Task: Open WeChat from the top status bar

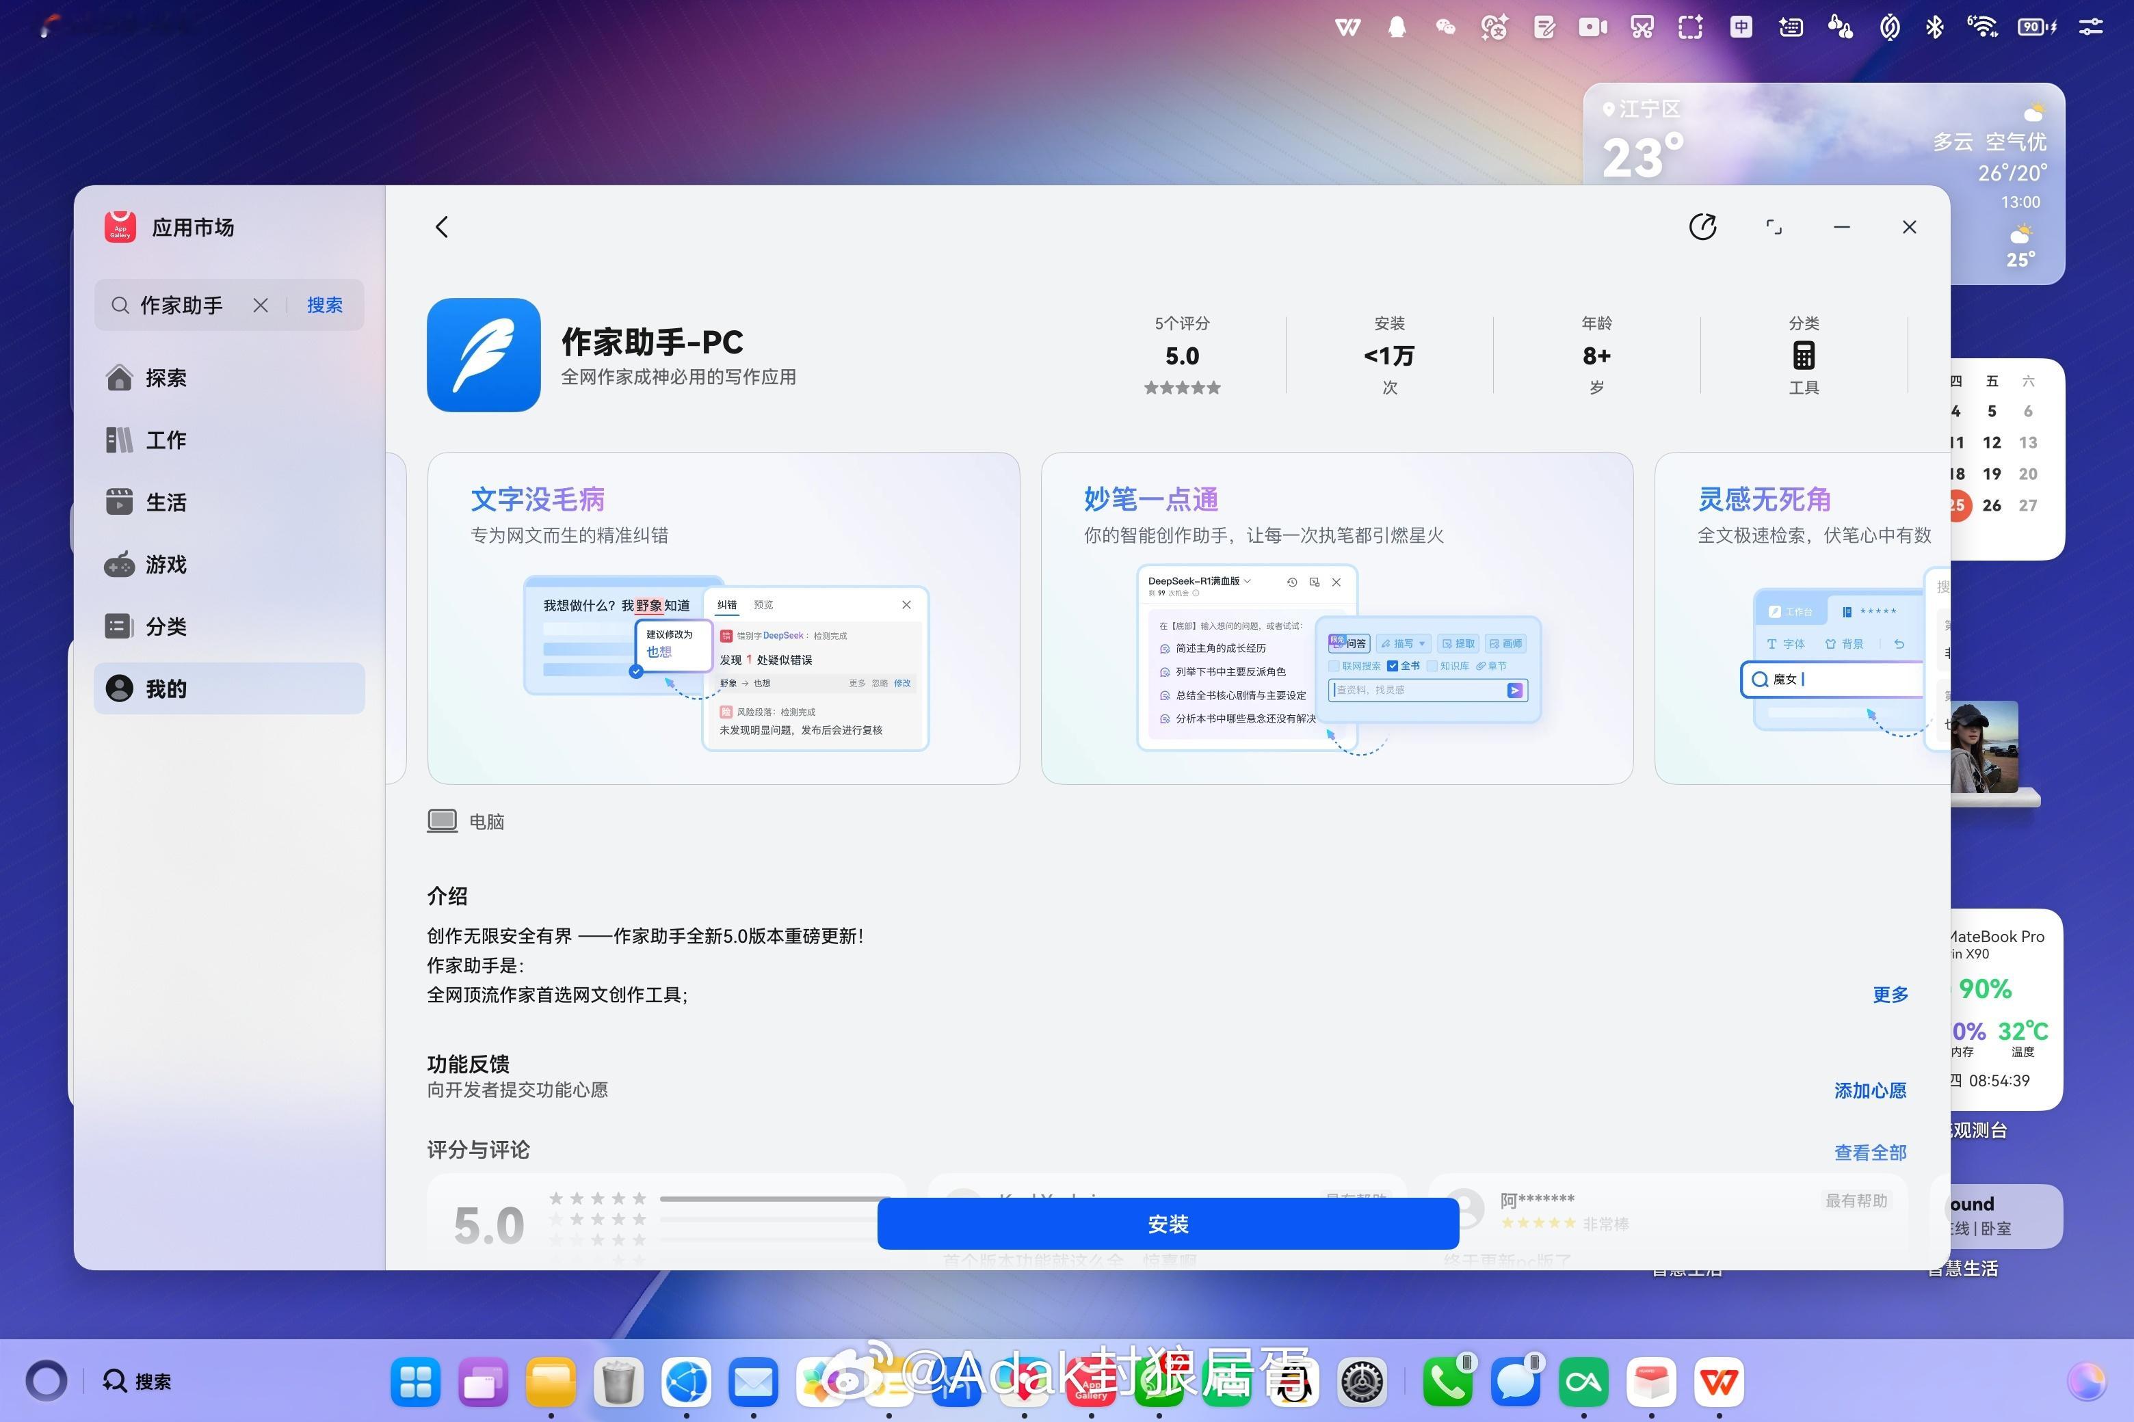Action: coord(1446,27)
